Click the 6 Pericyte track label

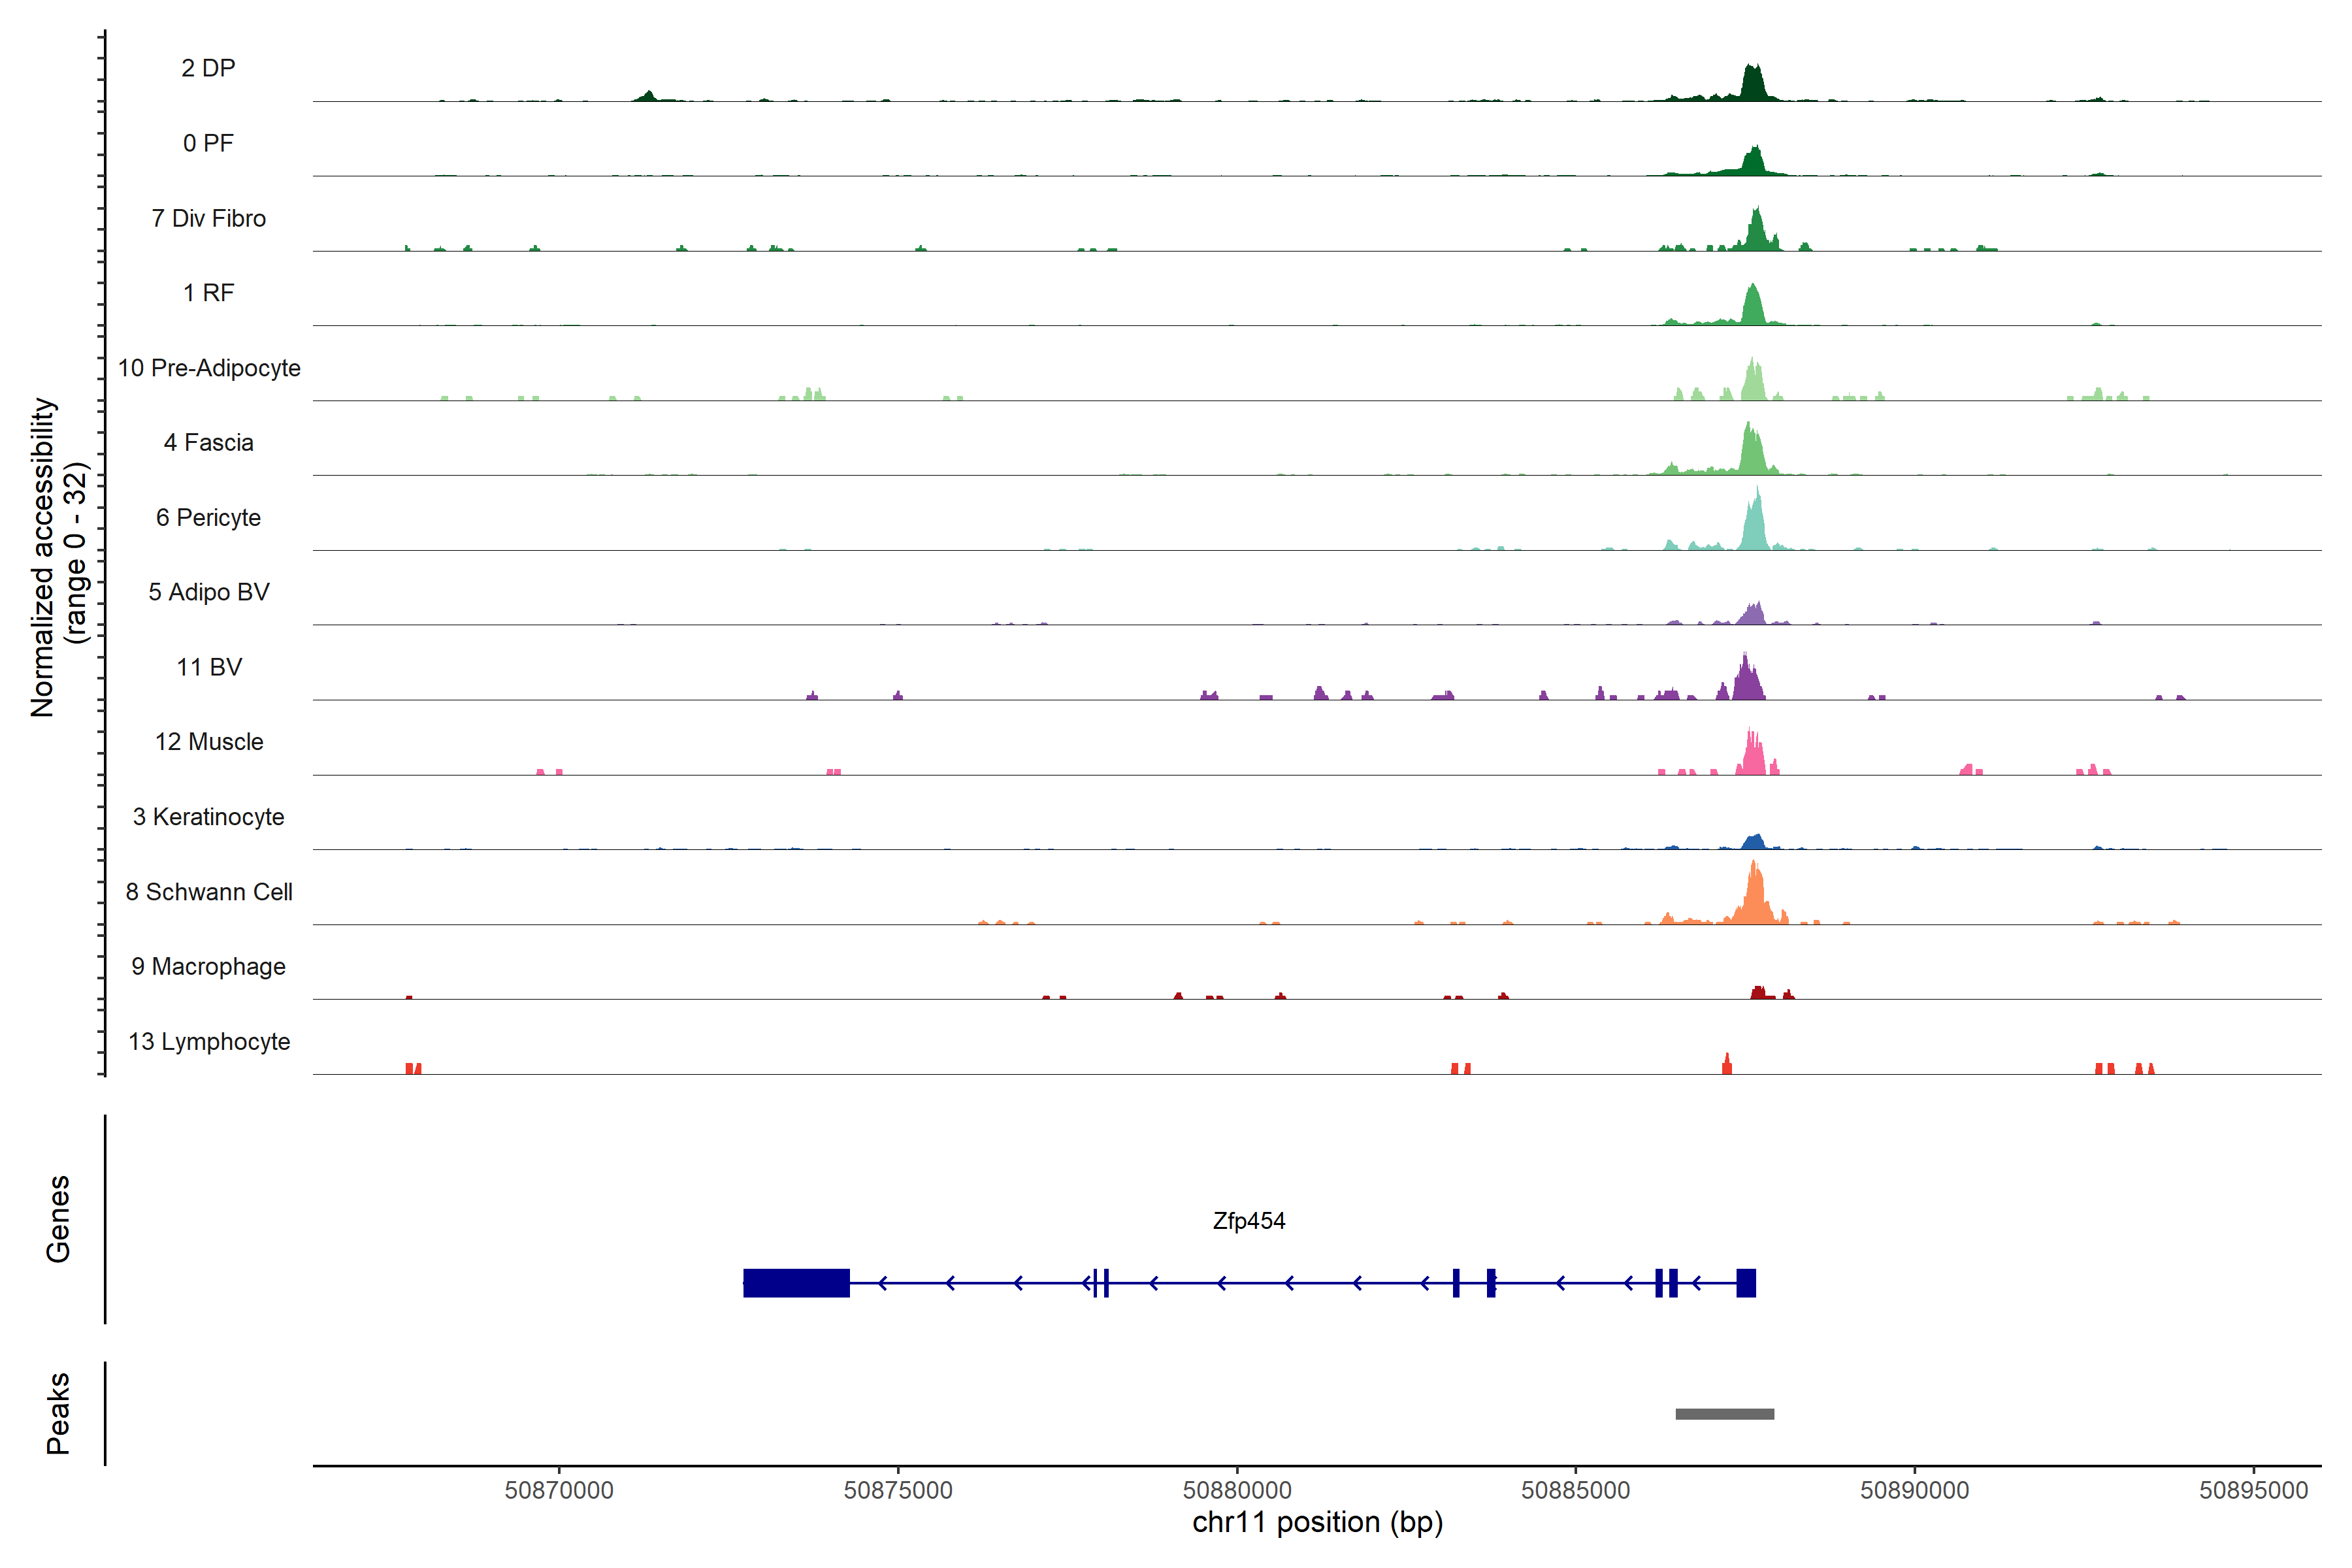tap(208, 518)
